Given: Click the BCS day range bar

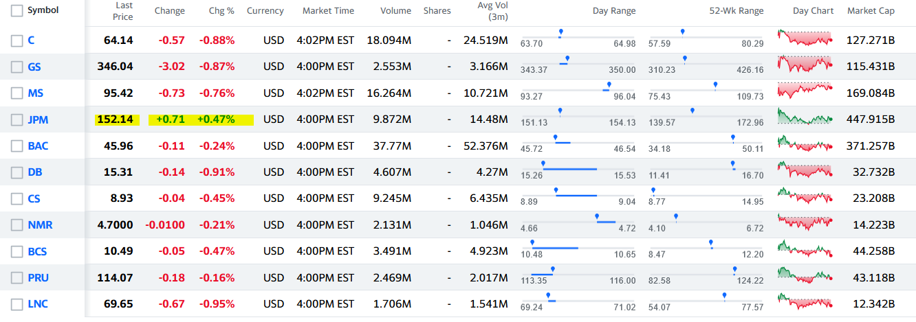Looking at the screenshot, I should [x=554, y=247].
